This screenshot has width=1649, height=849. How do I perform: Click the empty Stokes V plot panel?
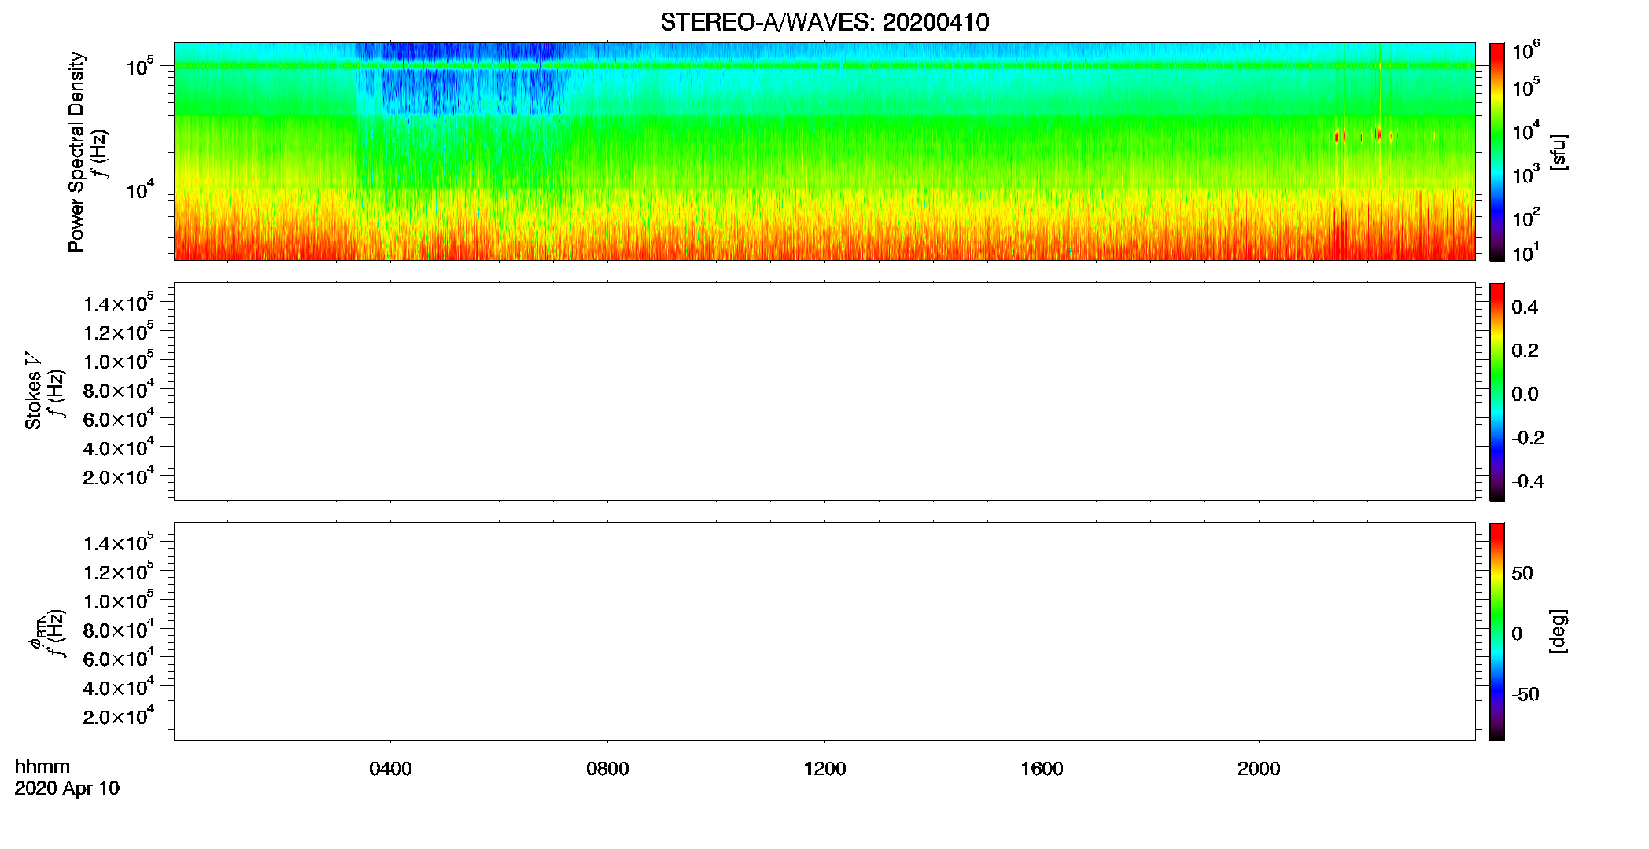tap(824, 391)
